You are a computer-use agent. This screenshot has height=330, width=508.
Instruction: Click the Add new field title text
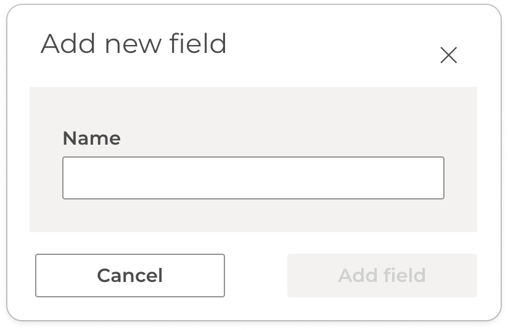click(x=134, y=44)
